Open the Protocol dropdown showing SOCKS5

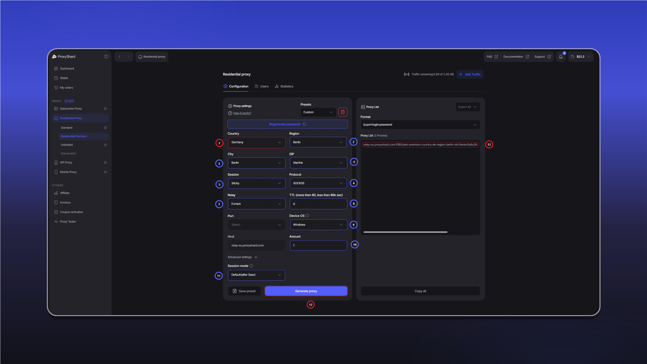point(318,183)
